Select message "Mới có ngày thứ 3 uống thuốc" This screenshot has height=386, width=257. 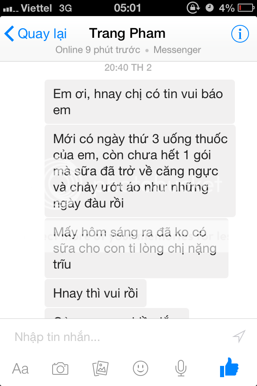pos(140,171)
